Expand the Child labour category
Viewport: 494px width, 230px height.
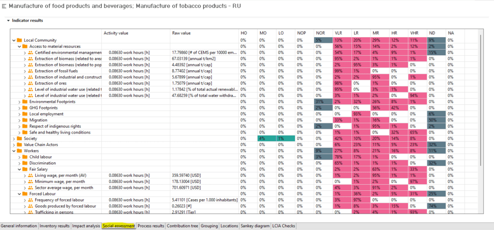click(19, 157)
